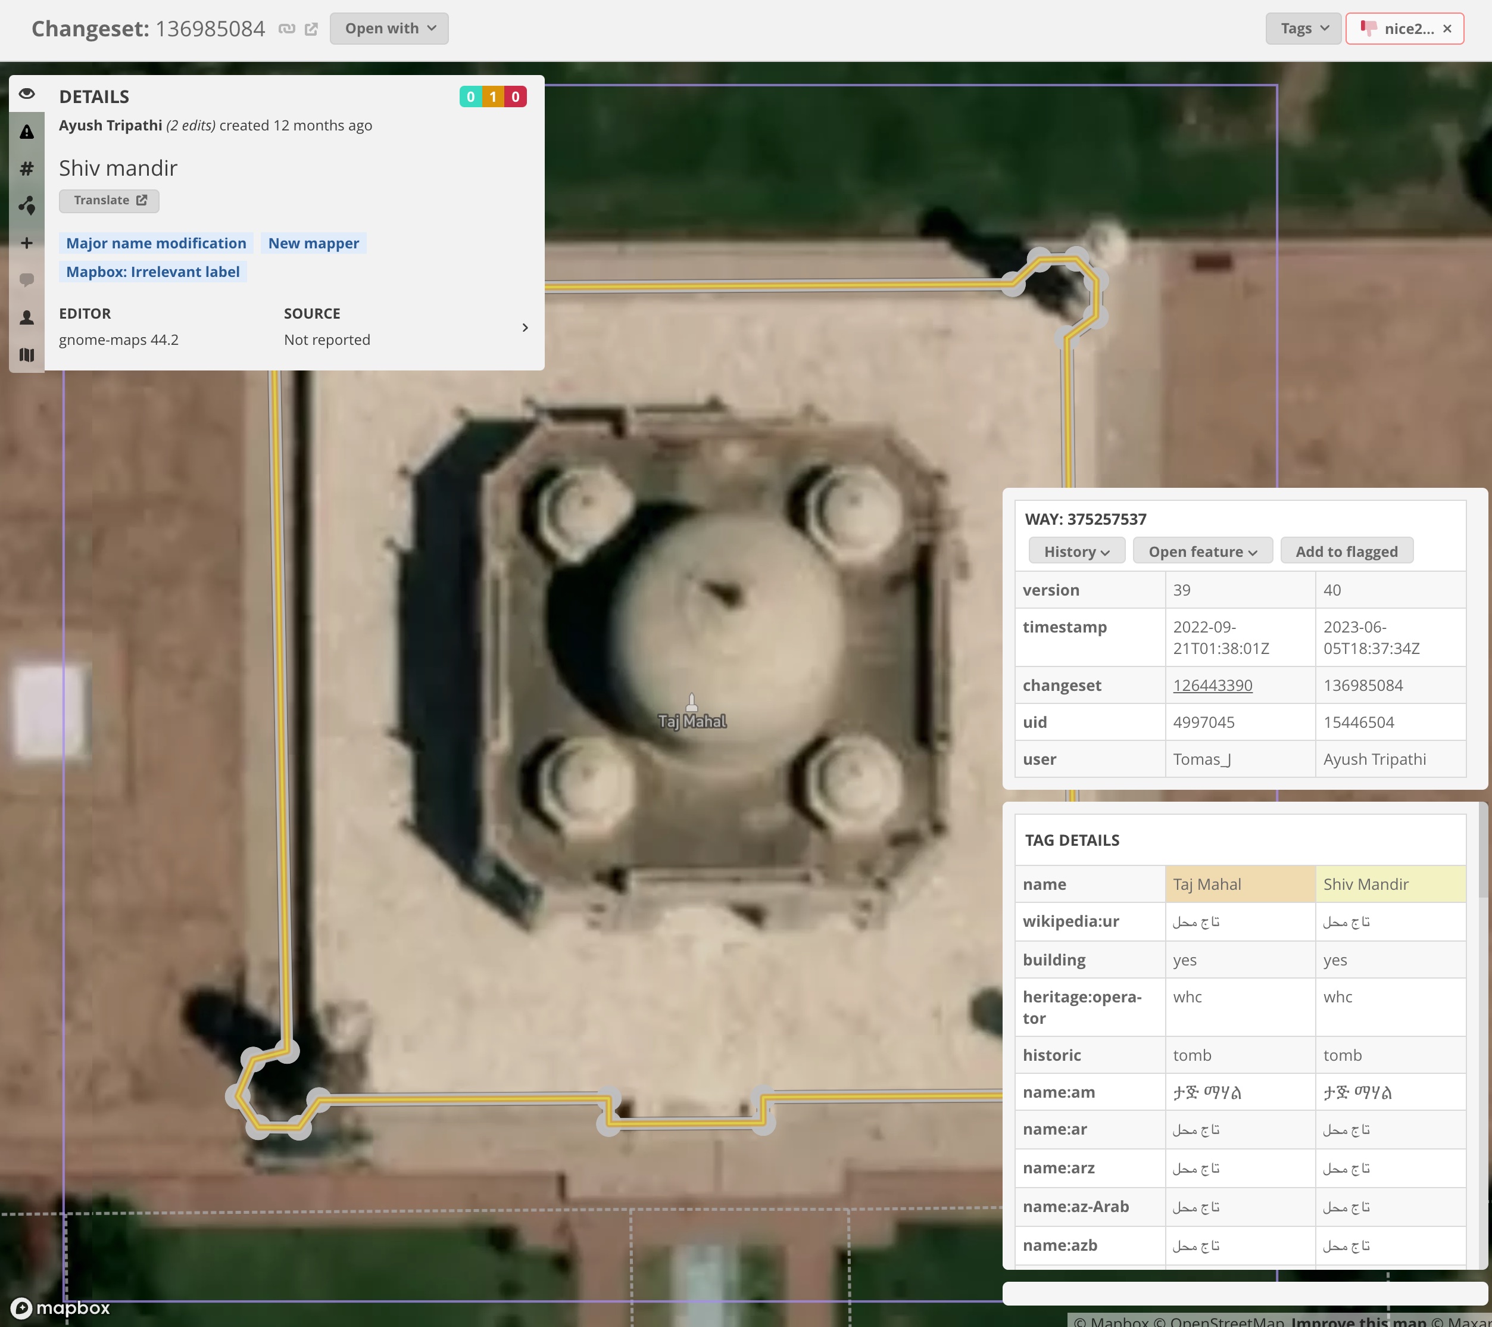Remove the nice2 filter tag
The image size is (1492, 1327).
click(1447, 29)
